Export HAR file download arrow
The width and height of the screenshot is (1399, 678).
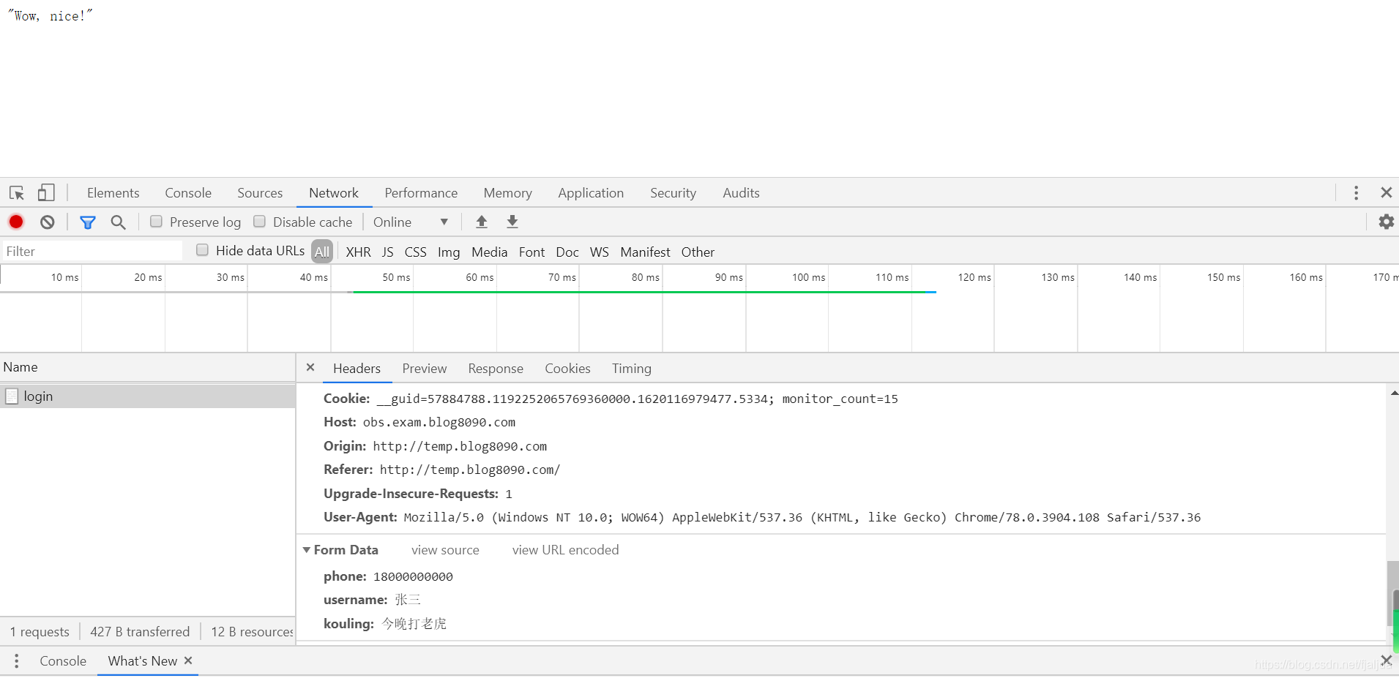click(x=512, y=222)
